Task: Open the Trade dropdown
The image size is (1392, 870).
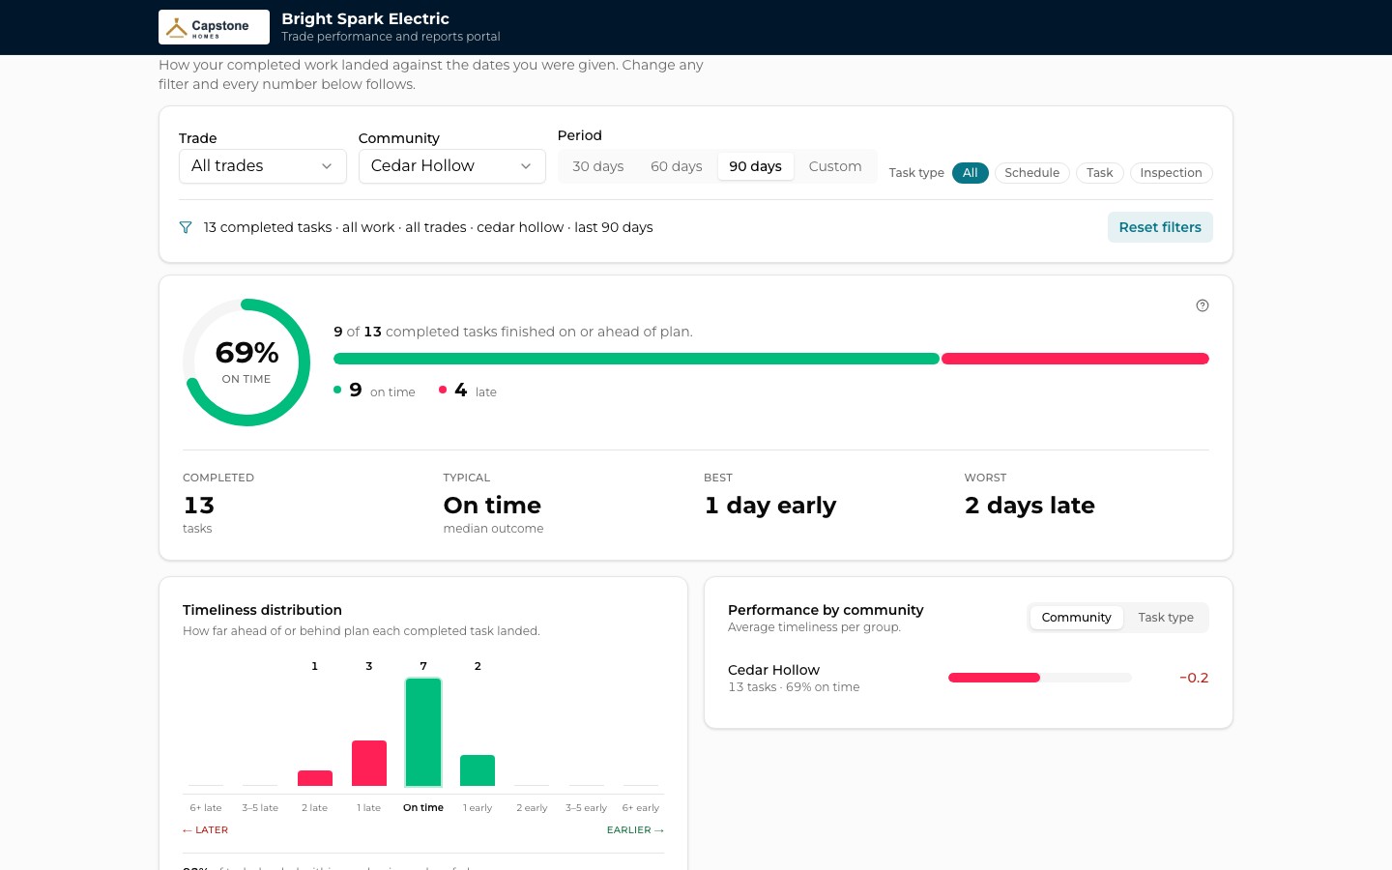Action: [x=263, y=166]
